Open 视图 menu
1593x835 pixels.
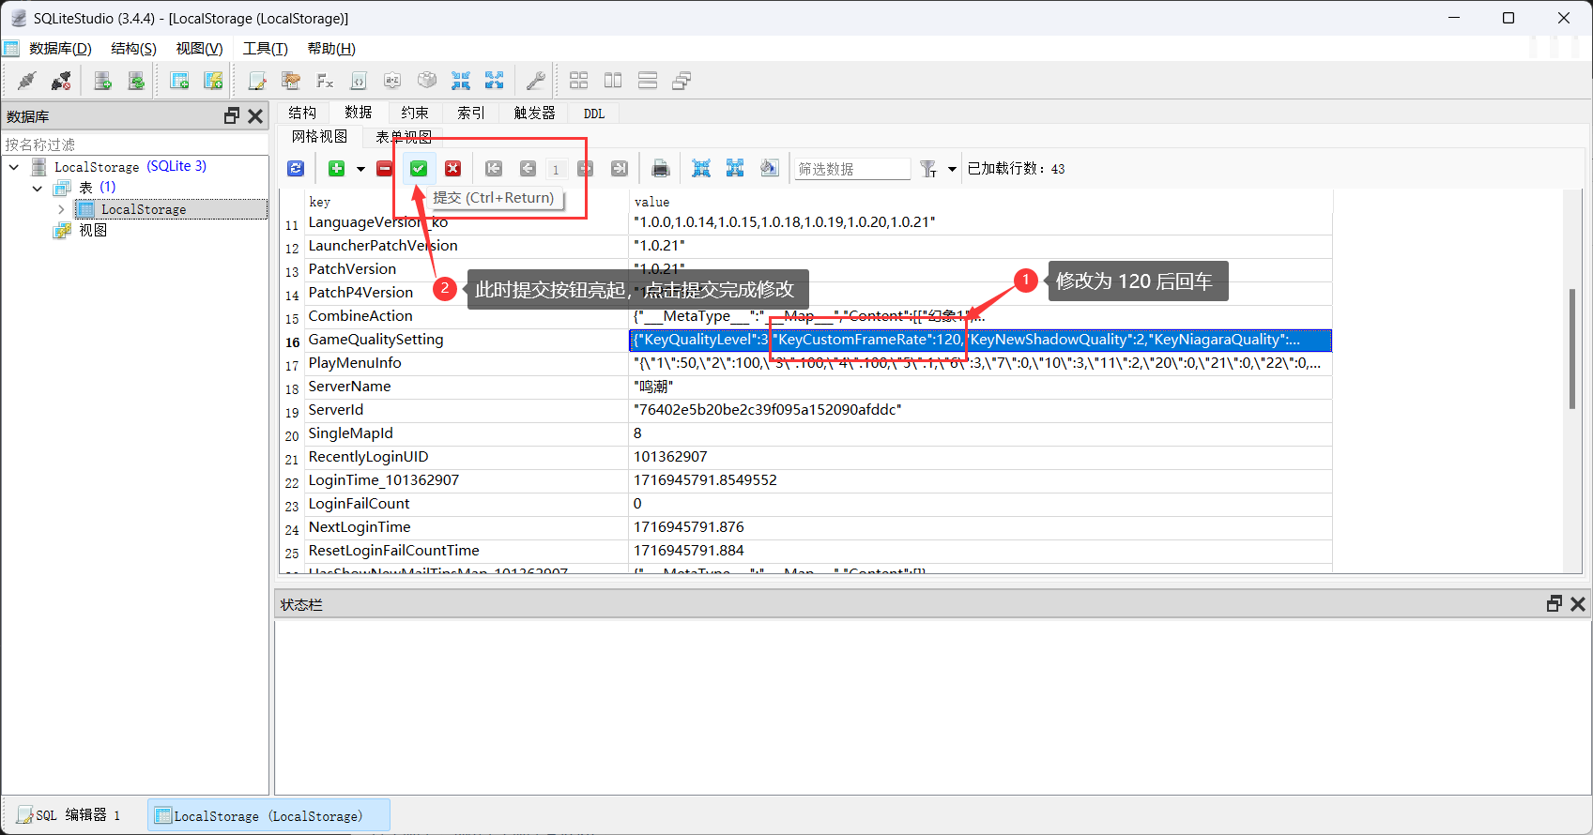click(x=199, y=49)
